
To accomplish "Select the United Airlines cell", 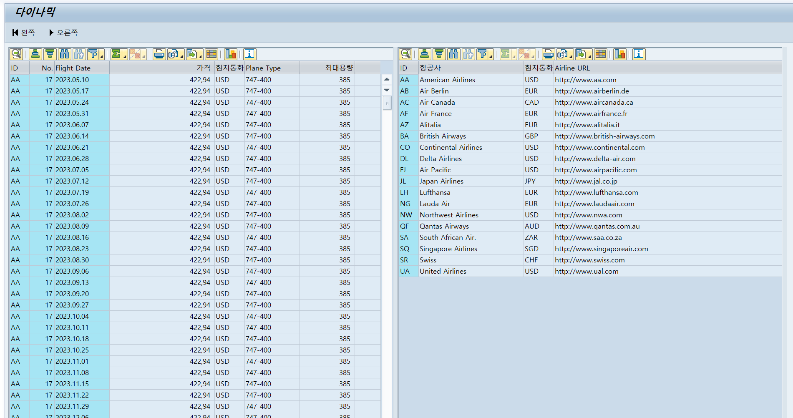I will [471, 271].
